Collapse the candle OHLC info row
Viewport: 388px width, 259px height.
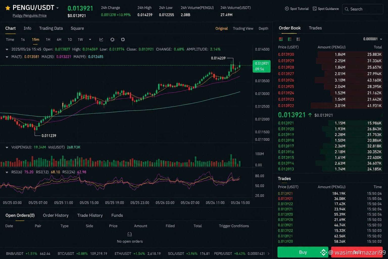click(7, 49)
